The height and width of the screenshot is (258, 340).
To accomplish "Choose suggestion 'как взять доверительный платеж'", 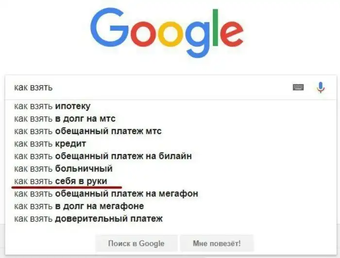I will 88,219.
